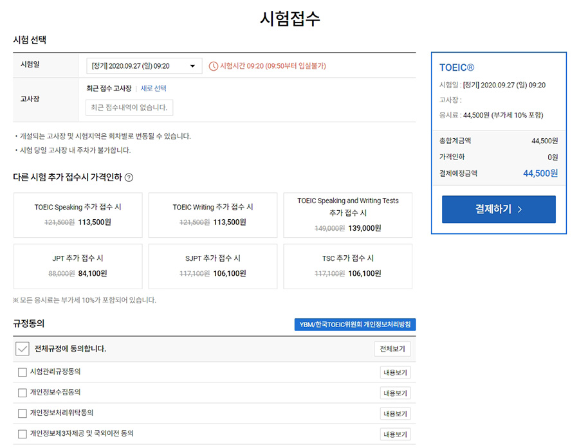The height and width of the screenshot is (448, 579).
Task: Click the 총합계금액 44,500원 value
Action: pos(545,141)
